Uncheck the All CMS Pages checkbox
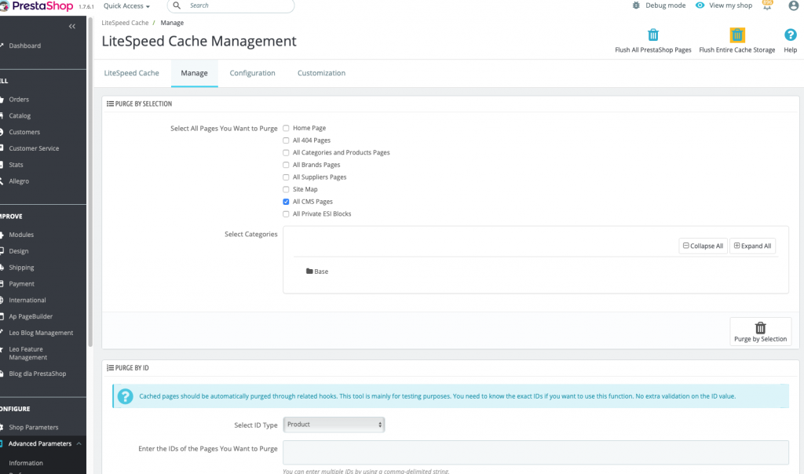 pyautogui.click(x=286, y=202)
